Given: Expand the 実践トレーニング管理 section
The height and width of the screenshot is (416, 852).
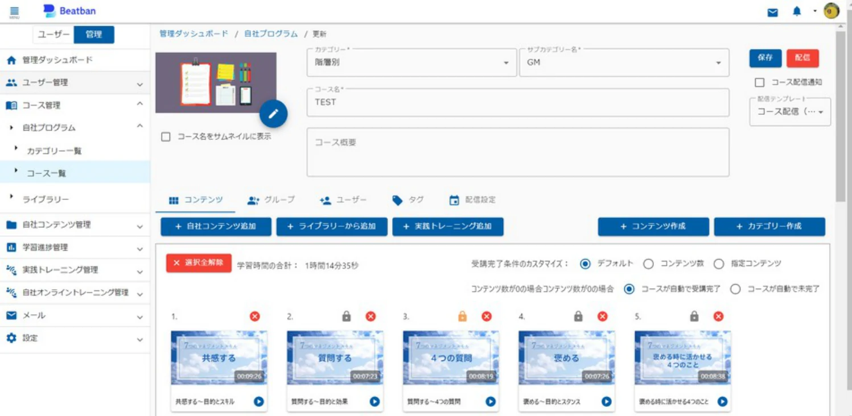Looking at the screenshot, I should pos(75,271).
